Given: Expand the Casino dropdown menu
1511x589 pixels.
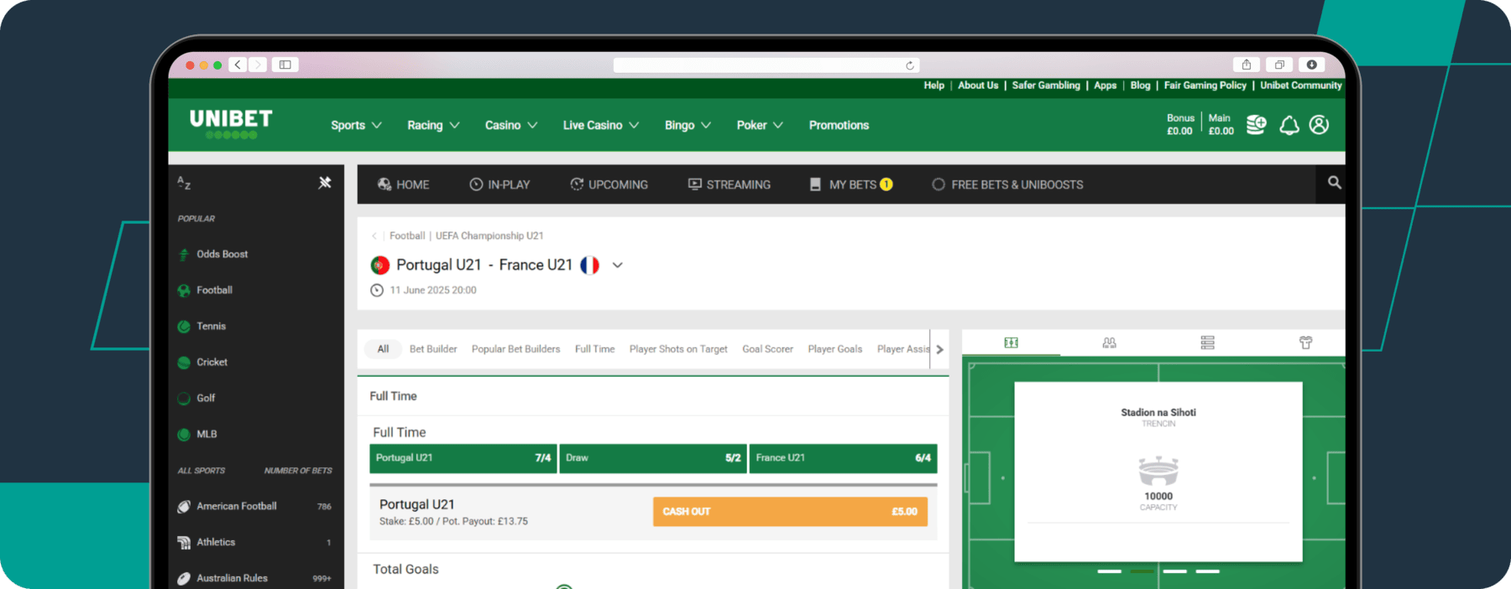Looking at the screenshot, I should click(511, 125).
